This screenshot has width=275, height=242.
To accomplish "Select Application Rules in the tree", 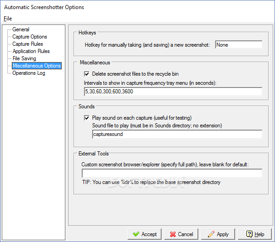I will [x=31, y=51].
